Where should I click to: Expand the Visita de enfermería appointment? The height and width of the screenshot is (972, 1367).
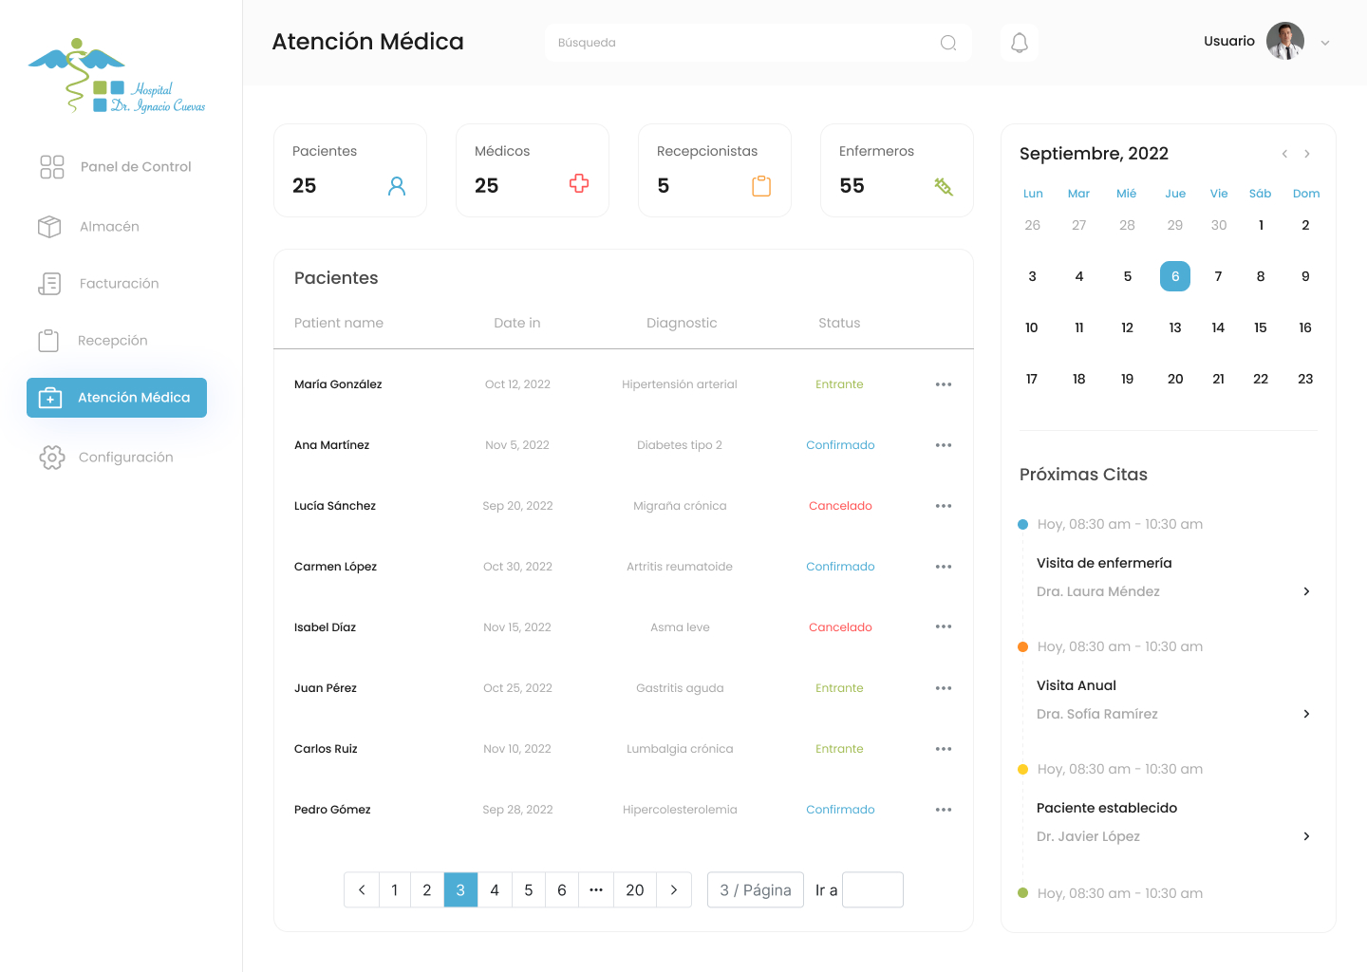point(1306,591)
